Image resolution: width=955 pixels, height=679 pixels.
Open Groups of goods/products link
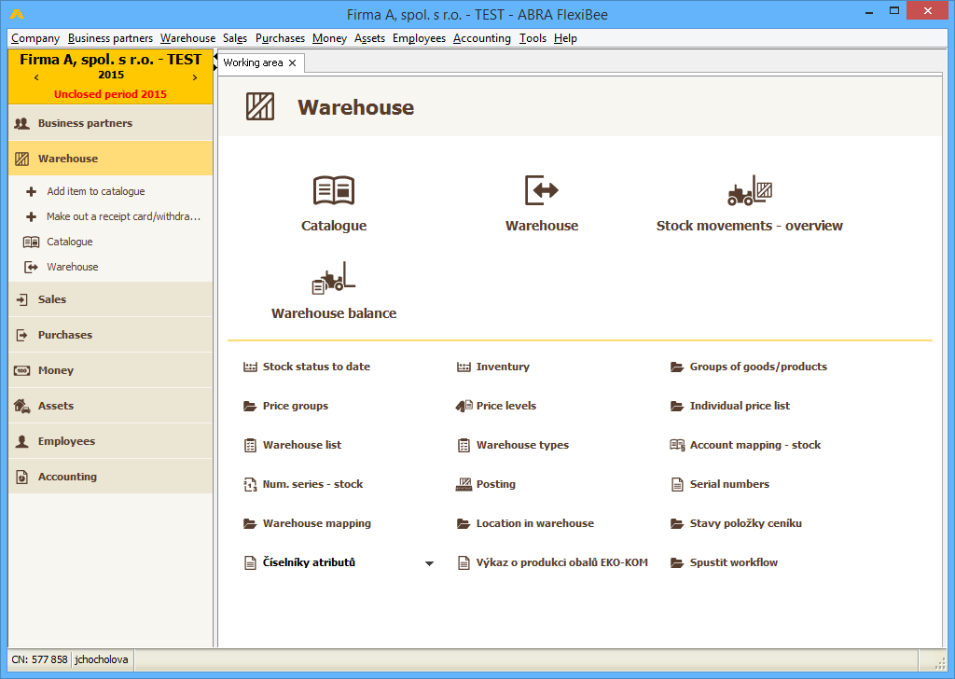click(758, 367)
